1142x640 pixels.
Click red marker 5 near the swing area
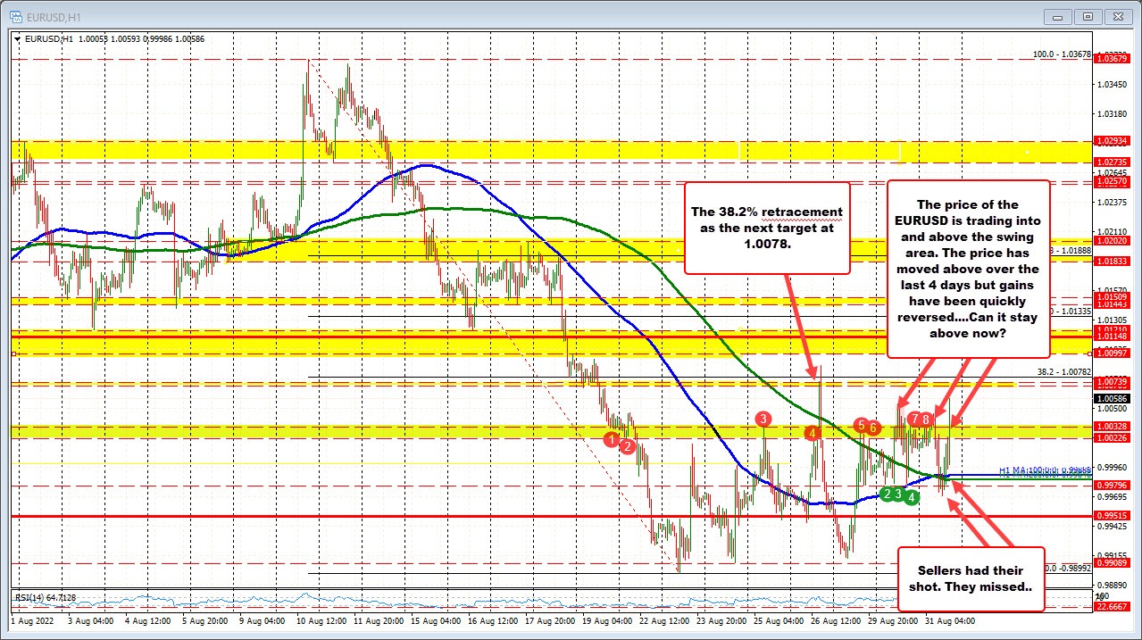pyautogui.click(x=861, y=427)
